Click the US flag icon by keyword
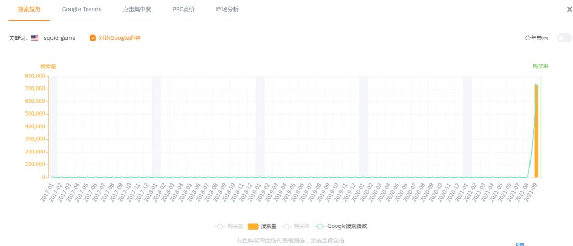573x246 pixels. [x=34, y=38]
